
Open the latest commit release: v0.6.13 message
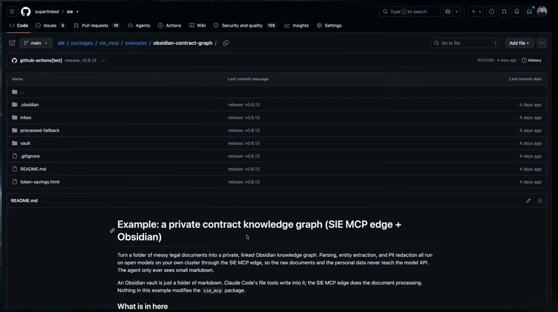pyautogui.click(x=80, y=60)
